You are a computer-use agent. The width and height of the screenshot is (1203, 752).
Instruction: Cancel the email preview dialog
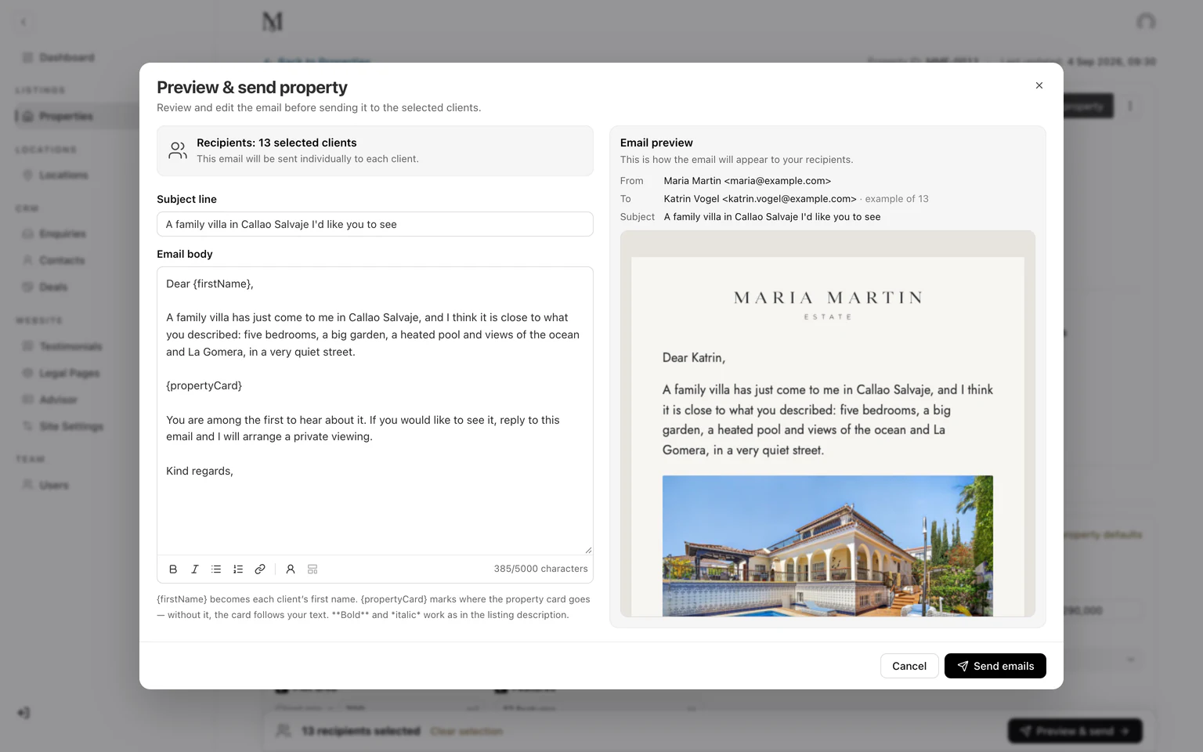(909, 666)
